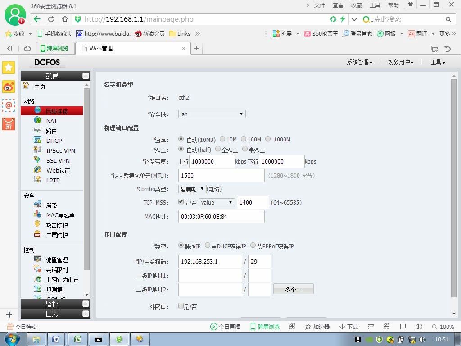Image resolution: width=461 pixels, height=346 pixels.
Task: Click the MAC黑名单 icon
Action: 37,214
